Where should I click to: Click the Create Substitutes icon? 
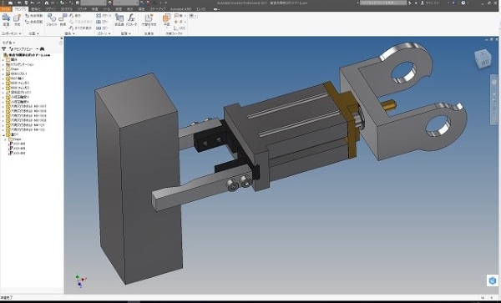[x=149, y=18]
